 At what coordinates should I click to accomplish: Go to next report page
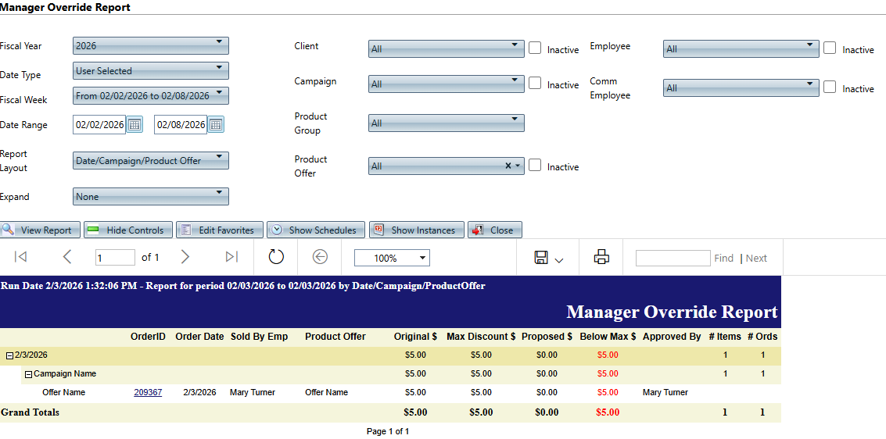click(x=185, y=257)
